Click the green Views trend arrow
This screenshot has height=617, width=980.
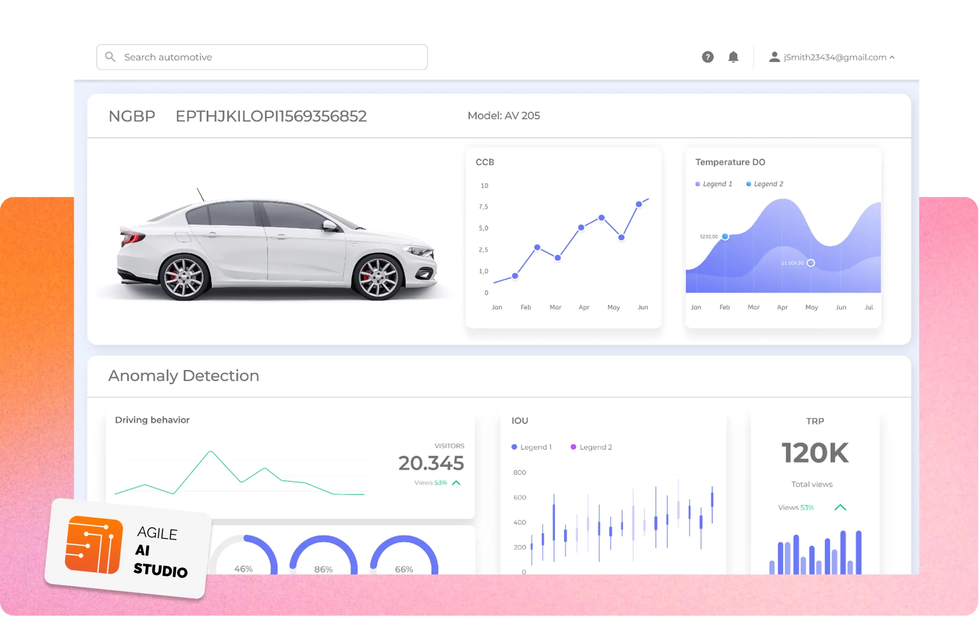click(x=457, y=483)
